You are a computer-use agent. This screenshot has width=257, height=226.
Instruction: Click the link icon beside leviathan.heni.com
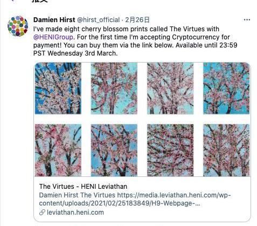(x=42, y=213)
